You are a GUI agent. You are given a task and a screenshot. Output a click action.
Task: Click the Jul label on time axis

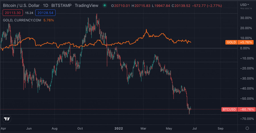(x=195, y=128)
